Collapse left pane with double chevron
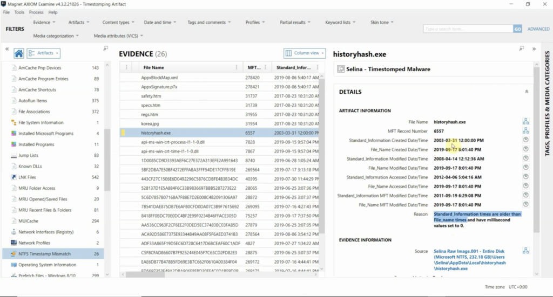The height and width of the screenshot is (297, 553). [7, 49]
